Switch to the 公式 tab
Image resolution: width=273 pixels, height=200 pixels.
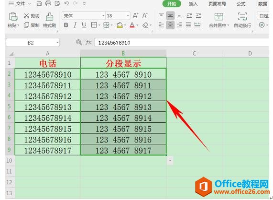pos(241,4)
